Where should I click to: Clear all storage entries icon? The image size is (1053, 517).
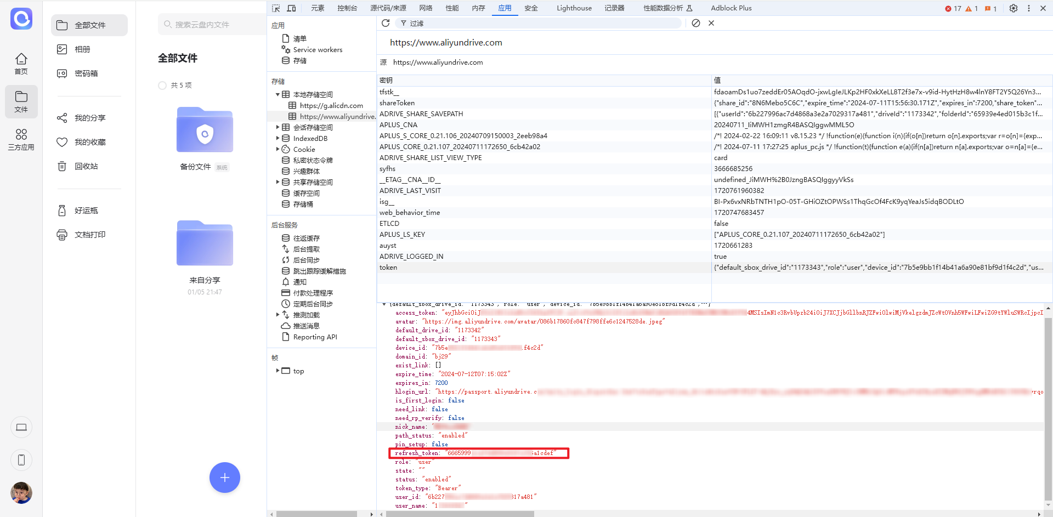[696, 23]
